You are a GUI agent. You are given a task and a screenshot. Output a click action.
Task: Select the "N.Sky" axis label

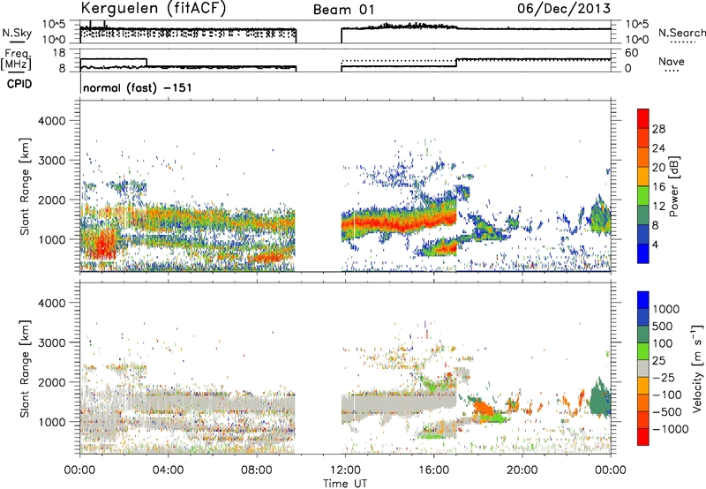(17, 33)
